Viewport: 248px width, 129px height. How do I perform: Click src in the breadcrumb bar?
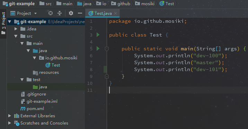(48, 4)
